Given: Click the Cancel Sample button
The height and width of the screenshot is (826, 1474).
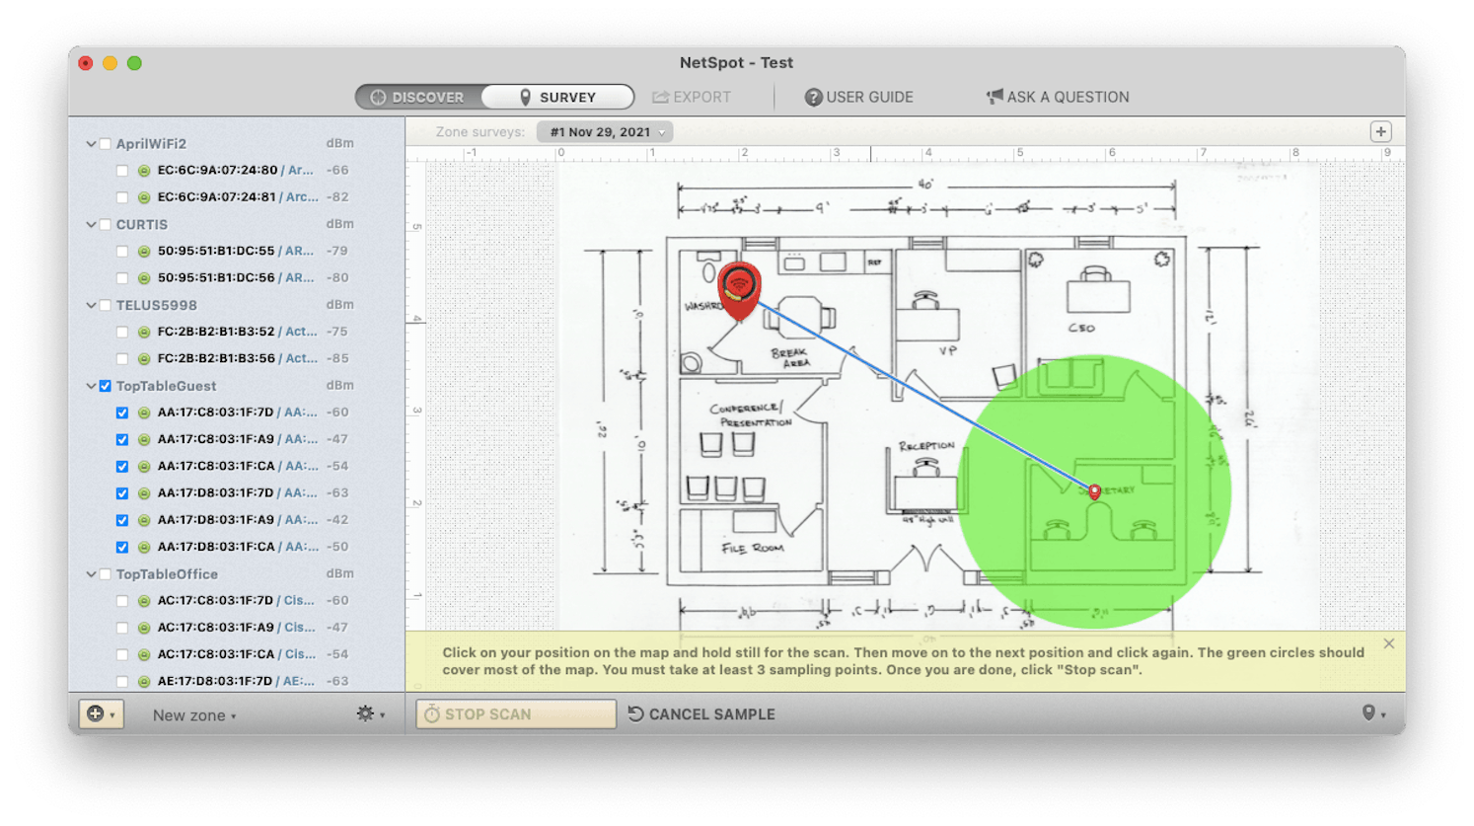Looking at the screenshot, I should click(700, 713).
